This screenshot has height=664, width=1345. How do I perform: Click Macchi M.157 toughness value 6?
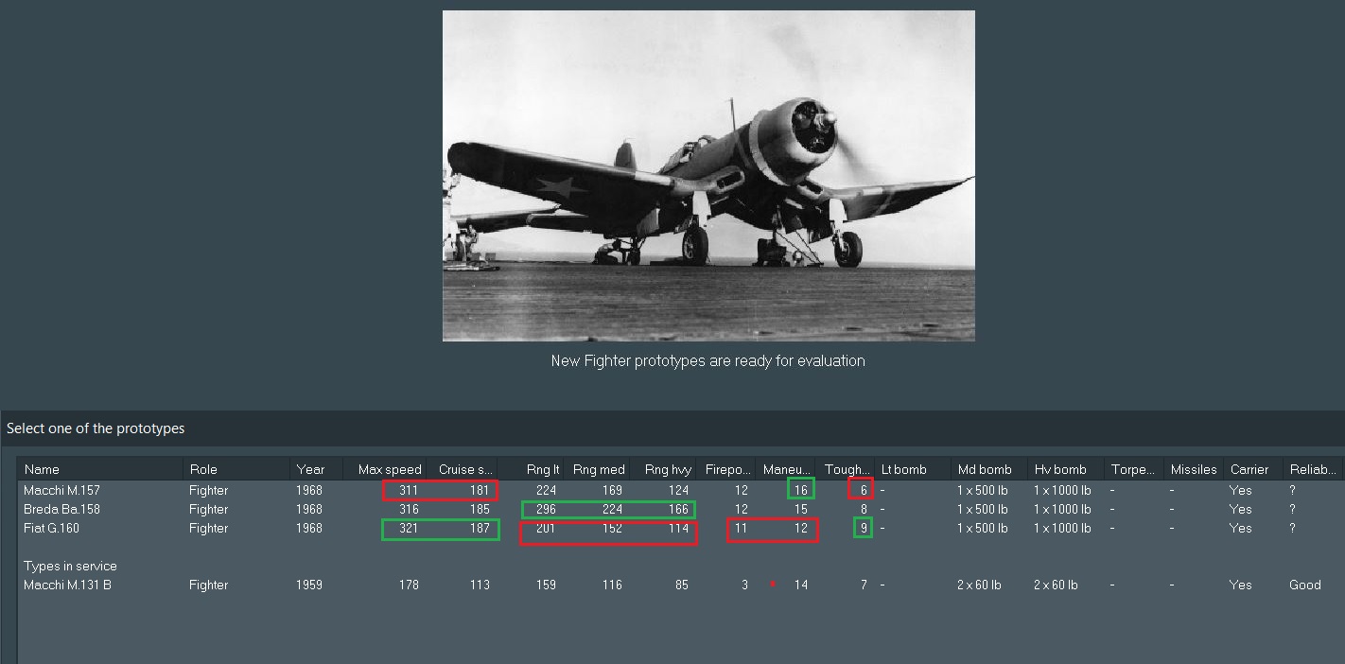(864, 491)
